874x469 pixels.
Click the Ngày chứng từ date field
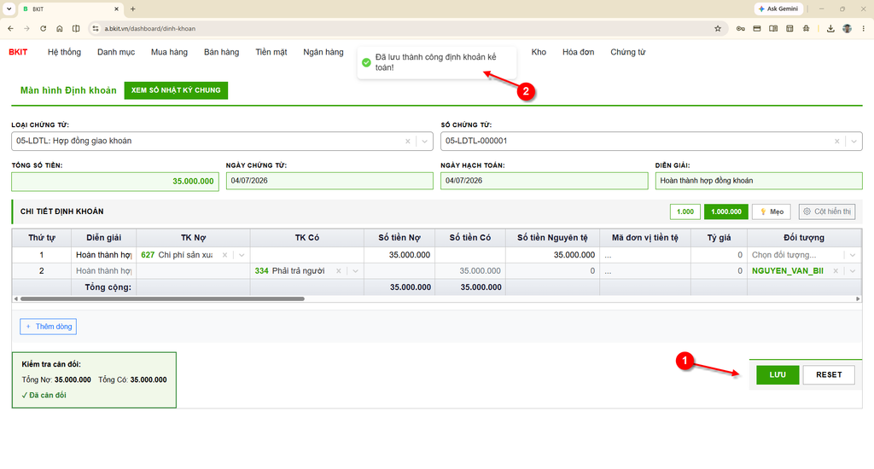329,181
